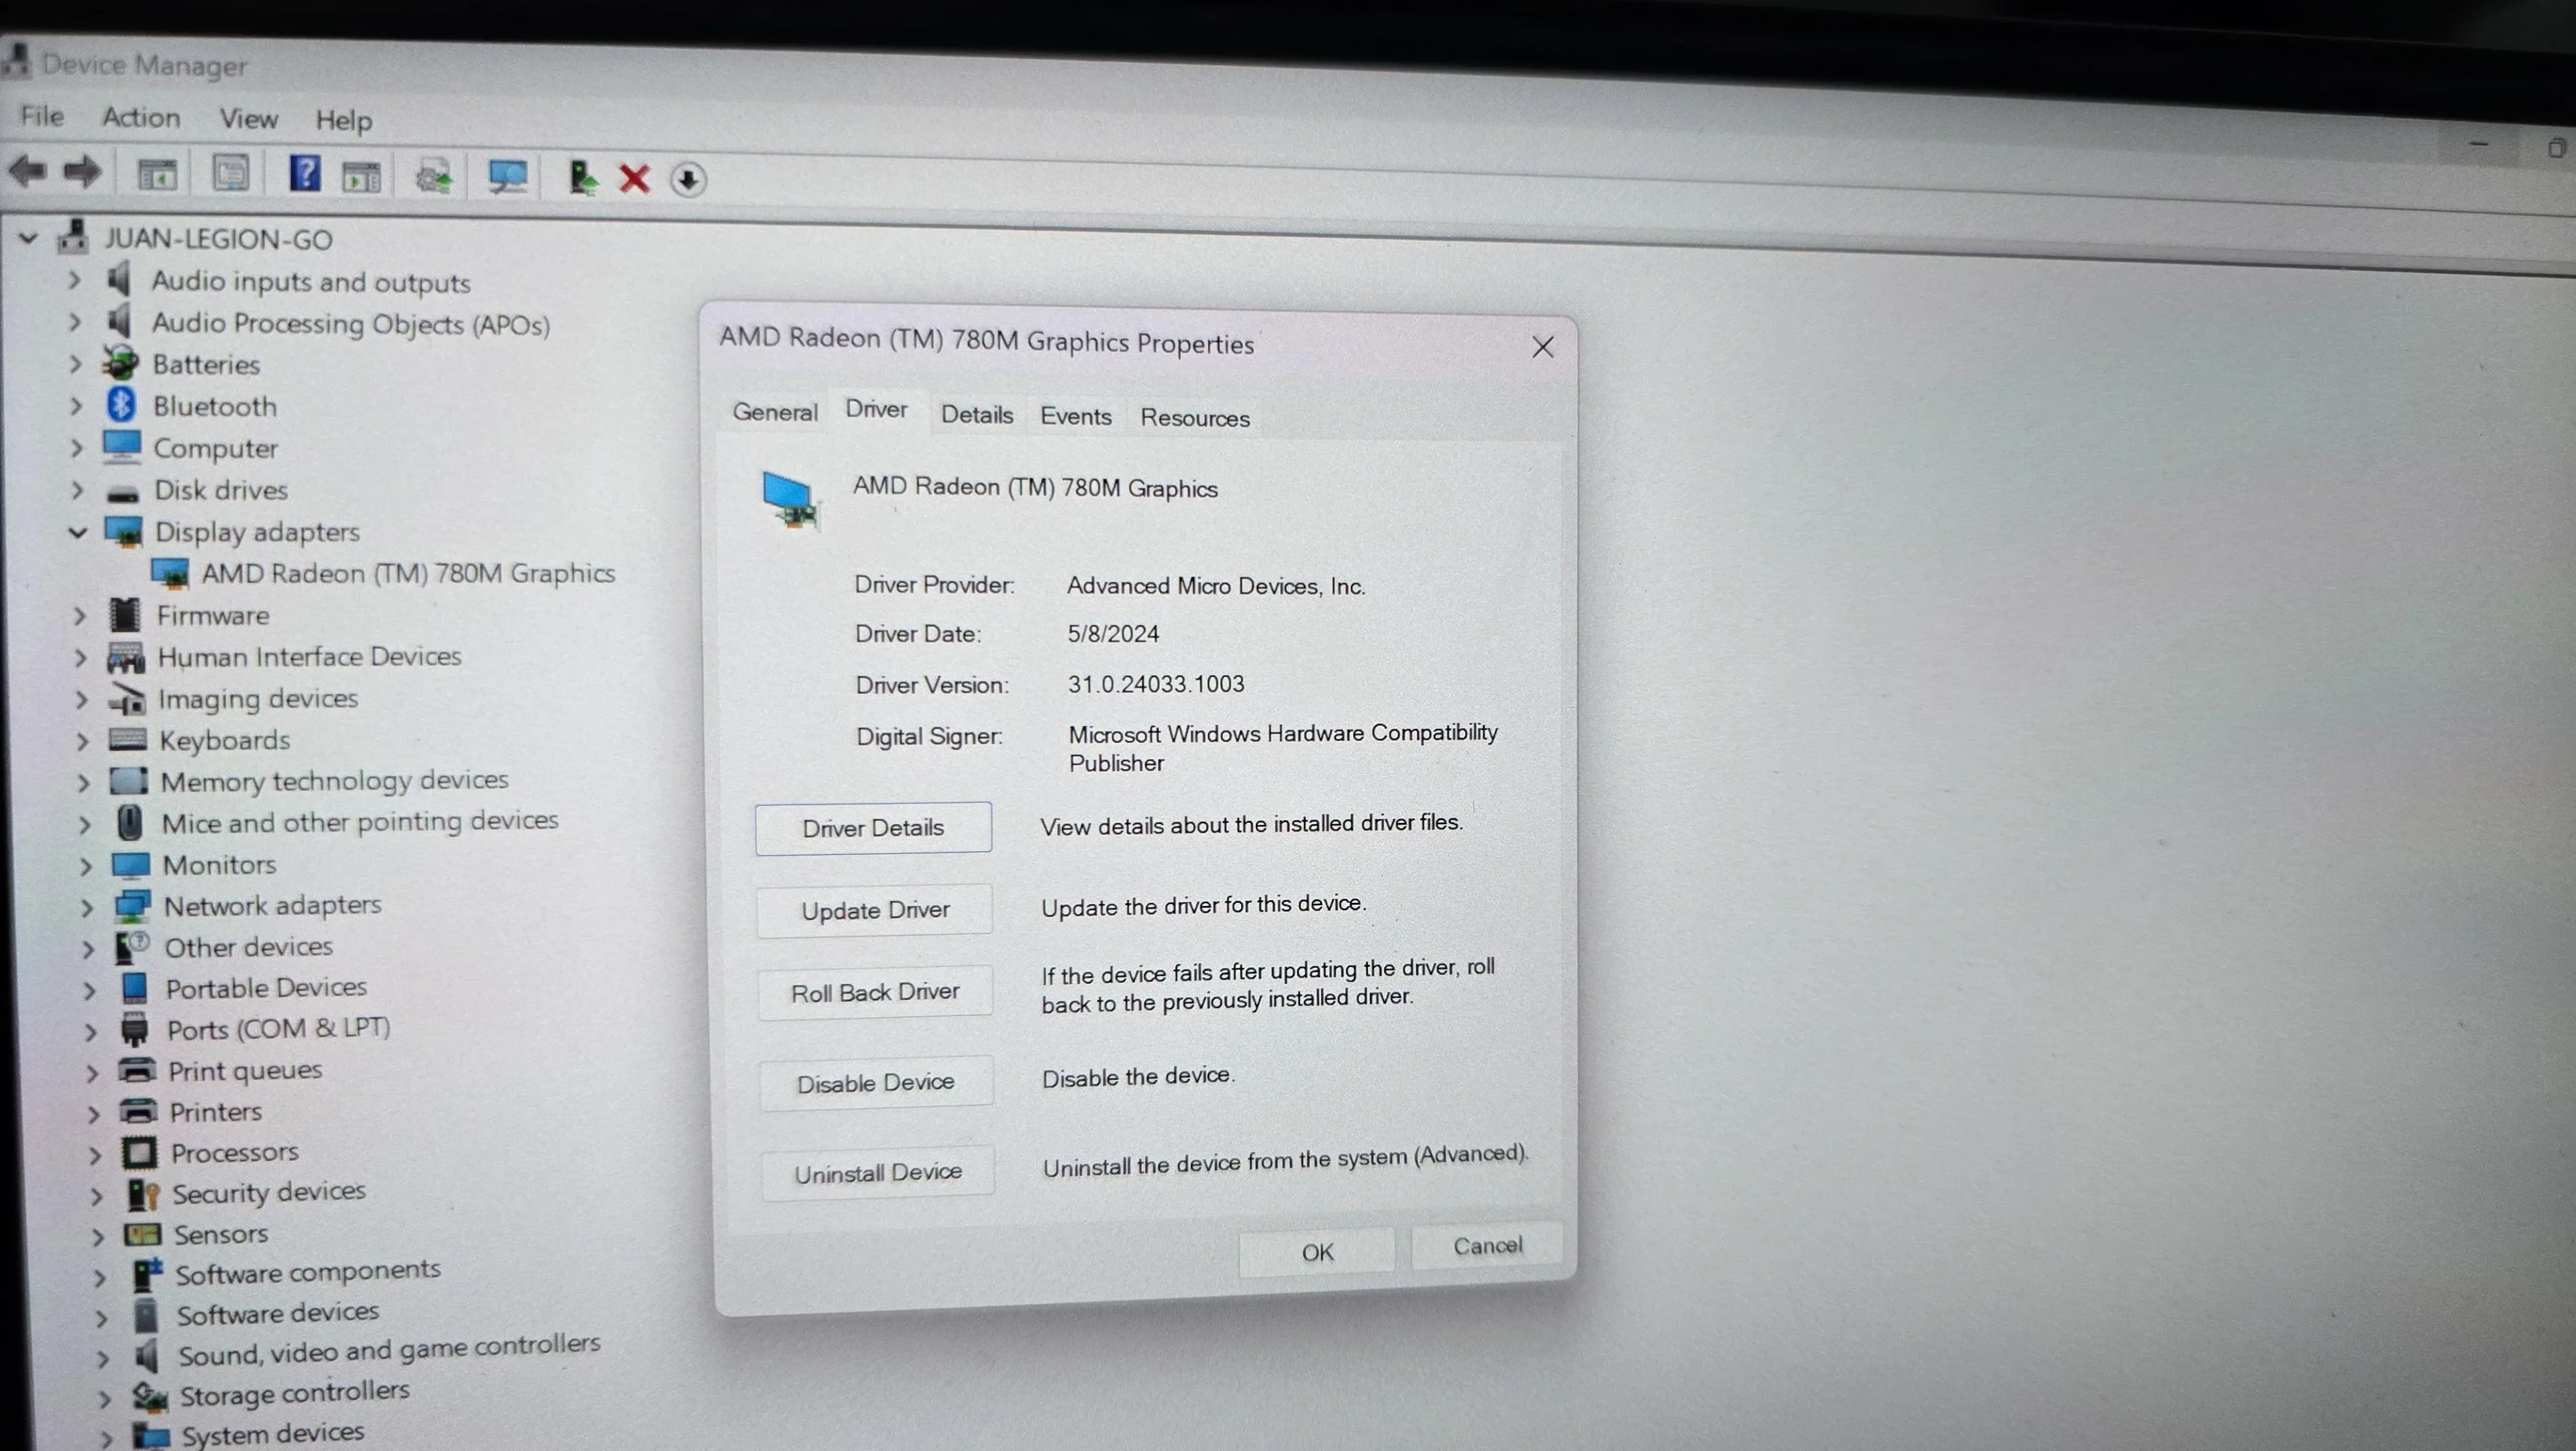Click the Forward navigation arrow
This screenshot has height=1451, width=2576.
(x=82, y=172)
